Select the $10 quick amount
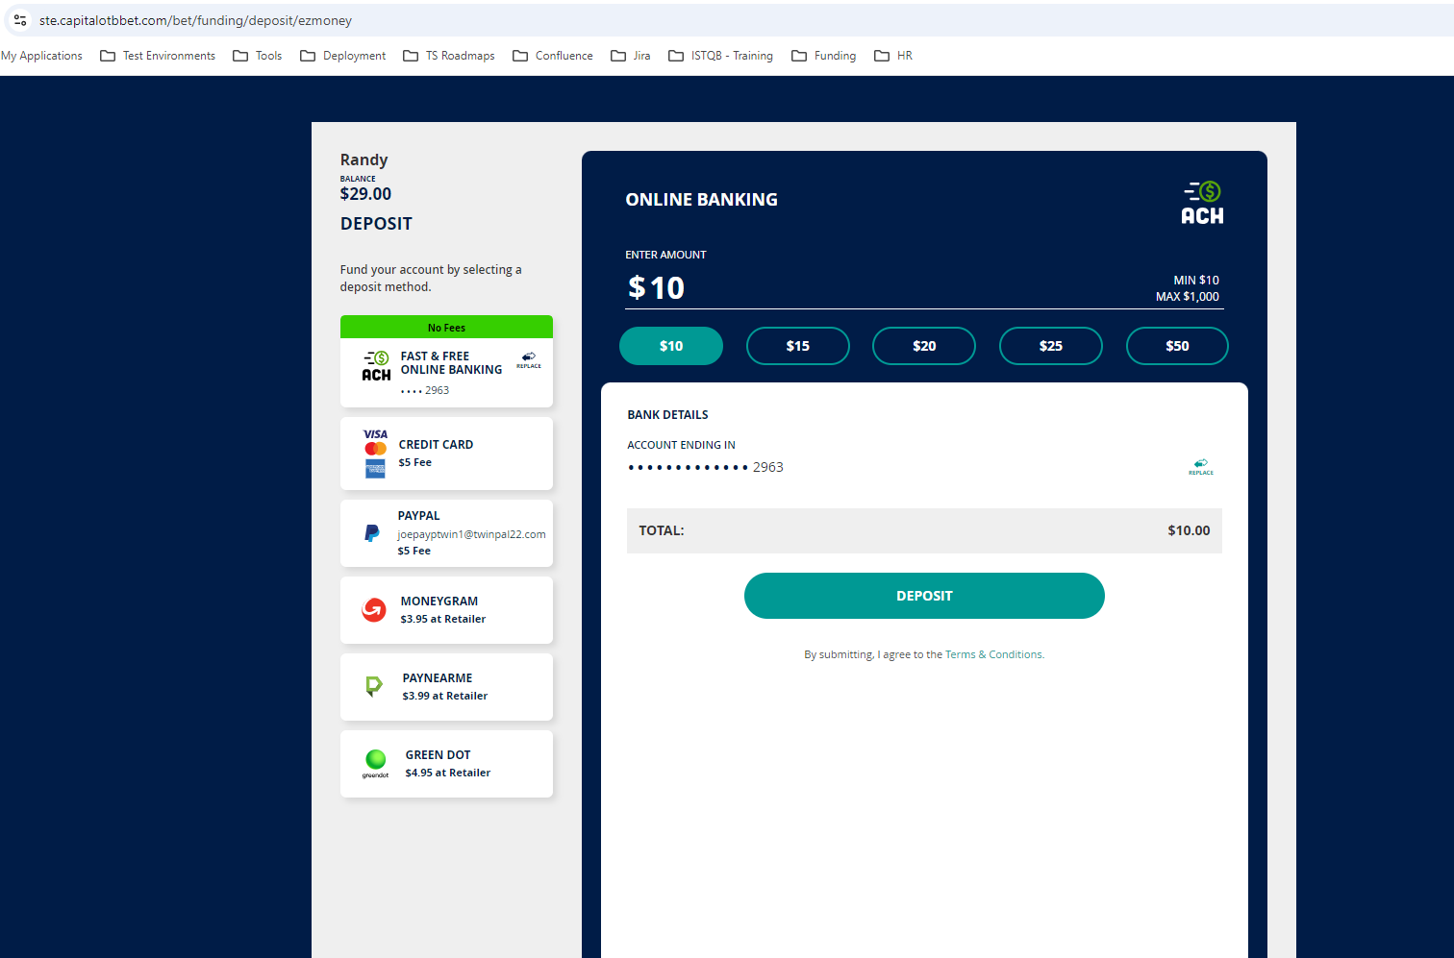 point(671,346)
